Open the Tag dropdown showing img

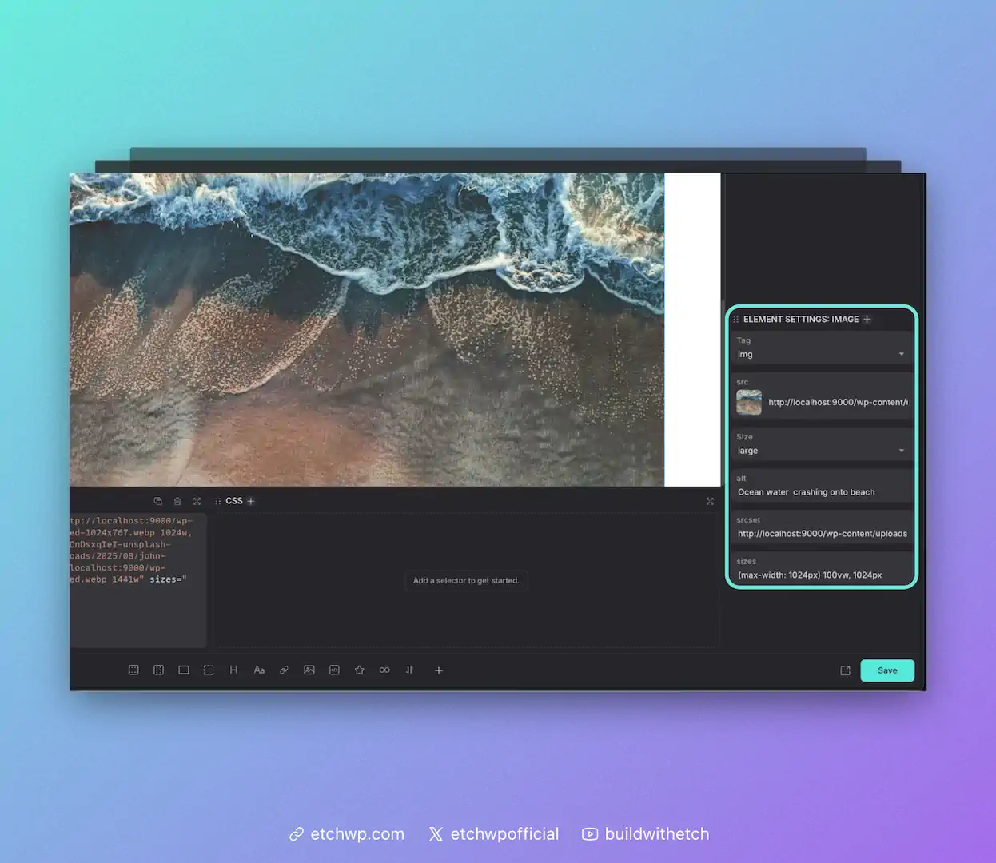tap(821, 354)
